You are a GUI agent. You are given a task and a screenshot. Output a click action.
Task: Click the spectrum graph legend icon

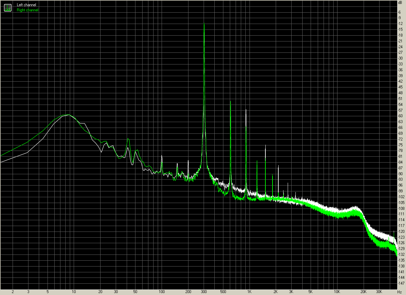pos(8,7)
